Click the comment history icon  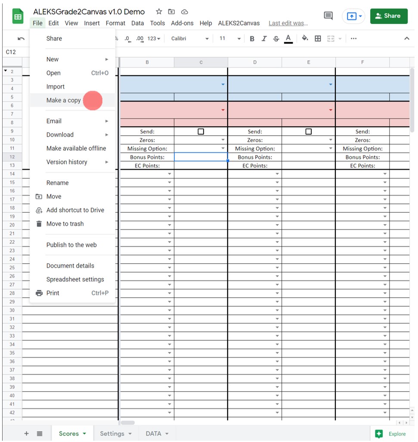(x=328, y=16)
